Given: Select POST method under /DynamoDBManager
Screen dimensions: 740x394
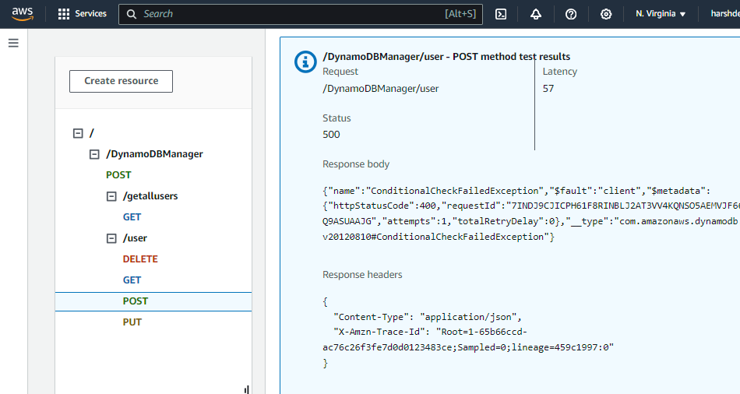Looking at the screenshot, I should pyautogui.click(x=118, y=175).
